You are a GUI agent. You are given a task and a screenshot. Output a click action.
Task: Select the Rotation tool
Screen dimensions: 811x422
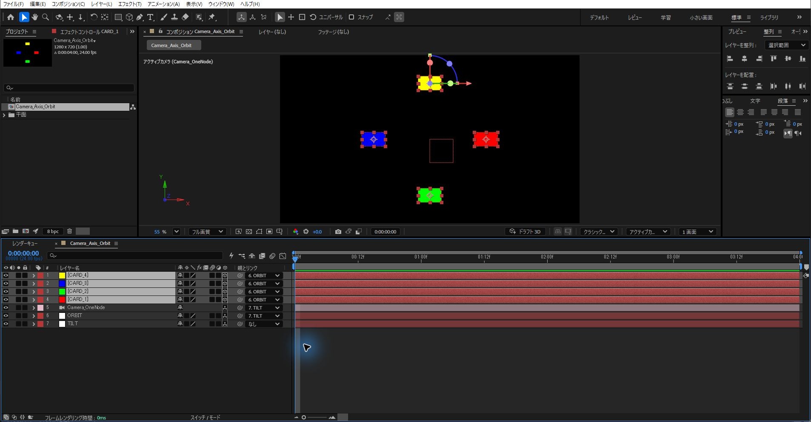(94, 17)
